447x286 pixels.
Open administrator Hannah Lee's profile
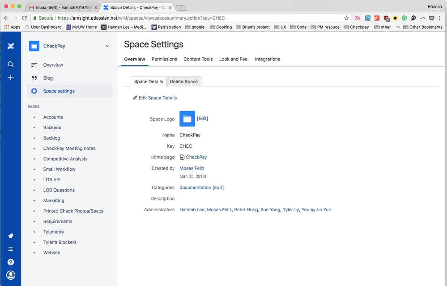pyautogui.click(x=192, y=209)
